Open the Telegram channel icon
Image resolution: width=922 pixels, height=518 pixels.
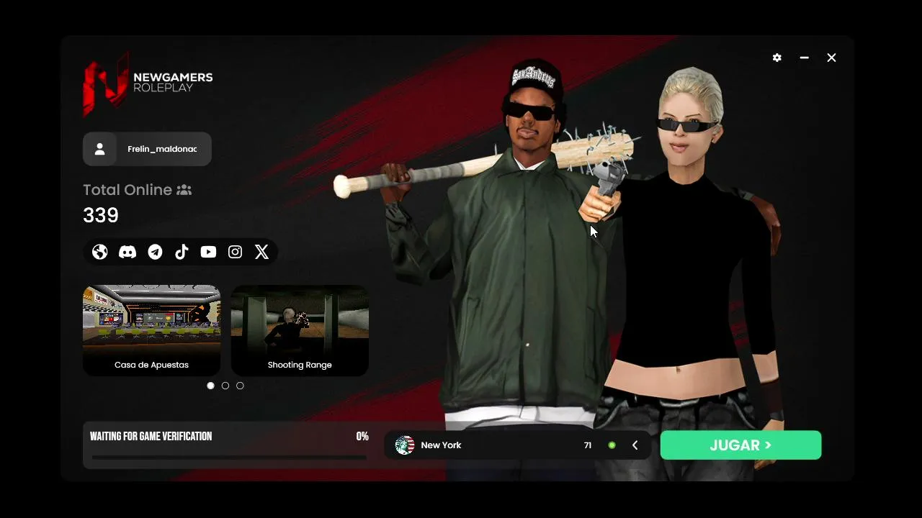point(155,252)
